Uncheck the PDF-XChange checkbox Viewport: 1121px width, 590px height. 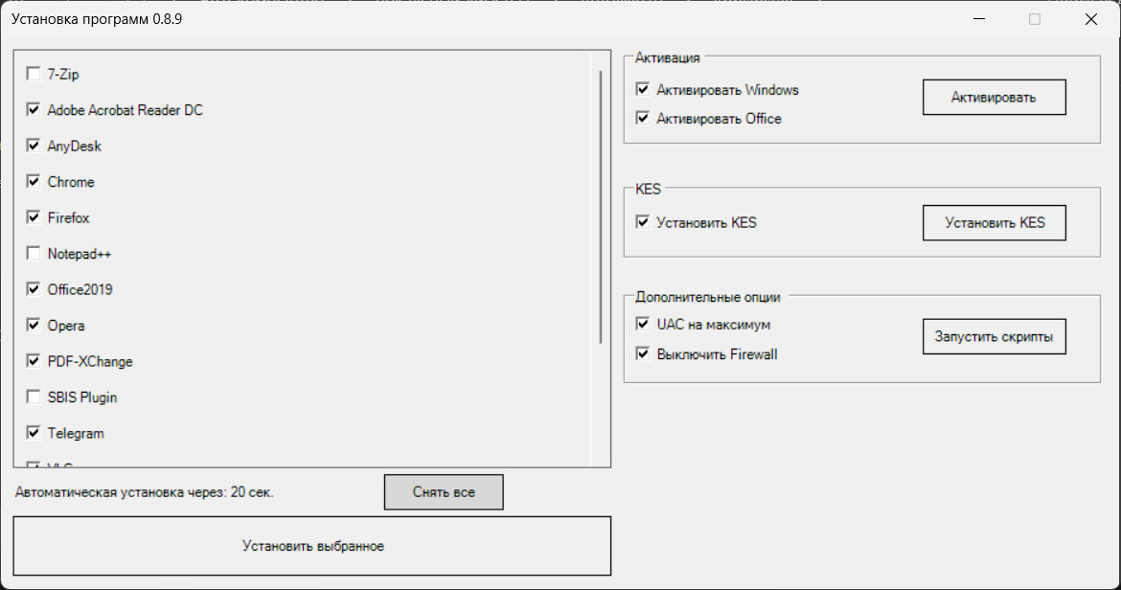33,361
